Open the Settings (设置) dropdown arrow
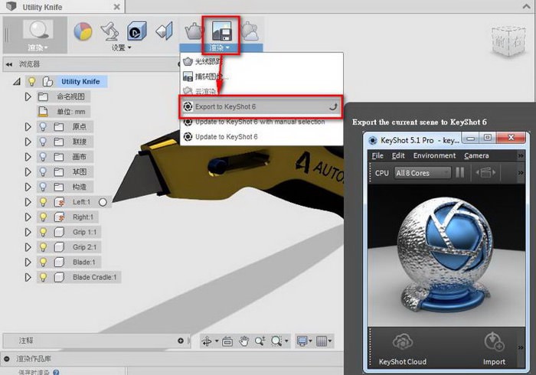This screenshot has height=375, width=536. point(129,47)
